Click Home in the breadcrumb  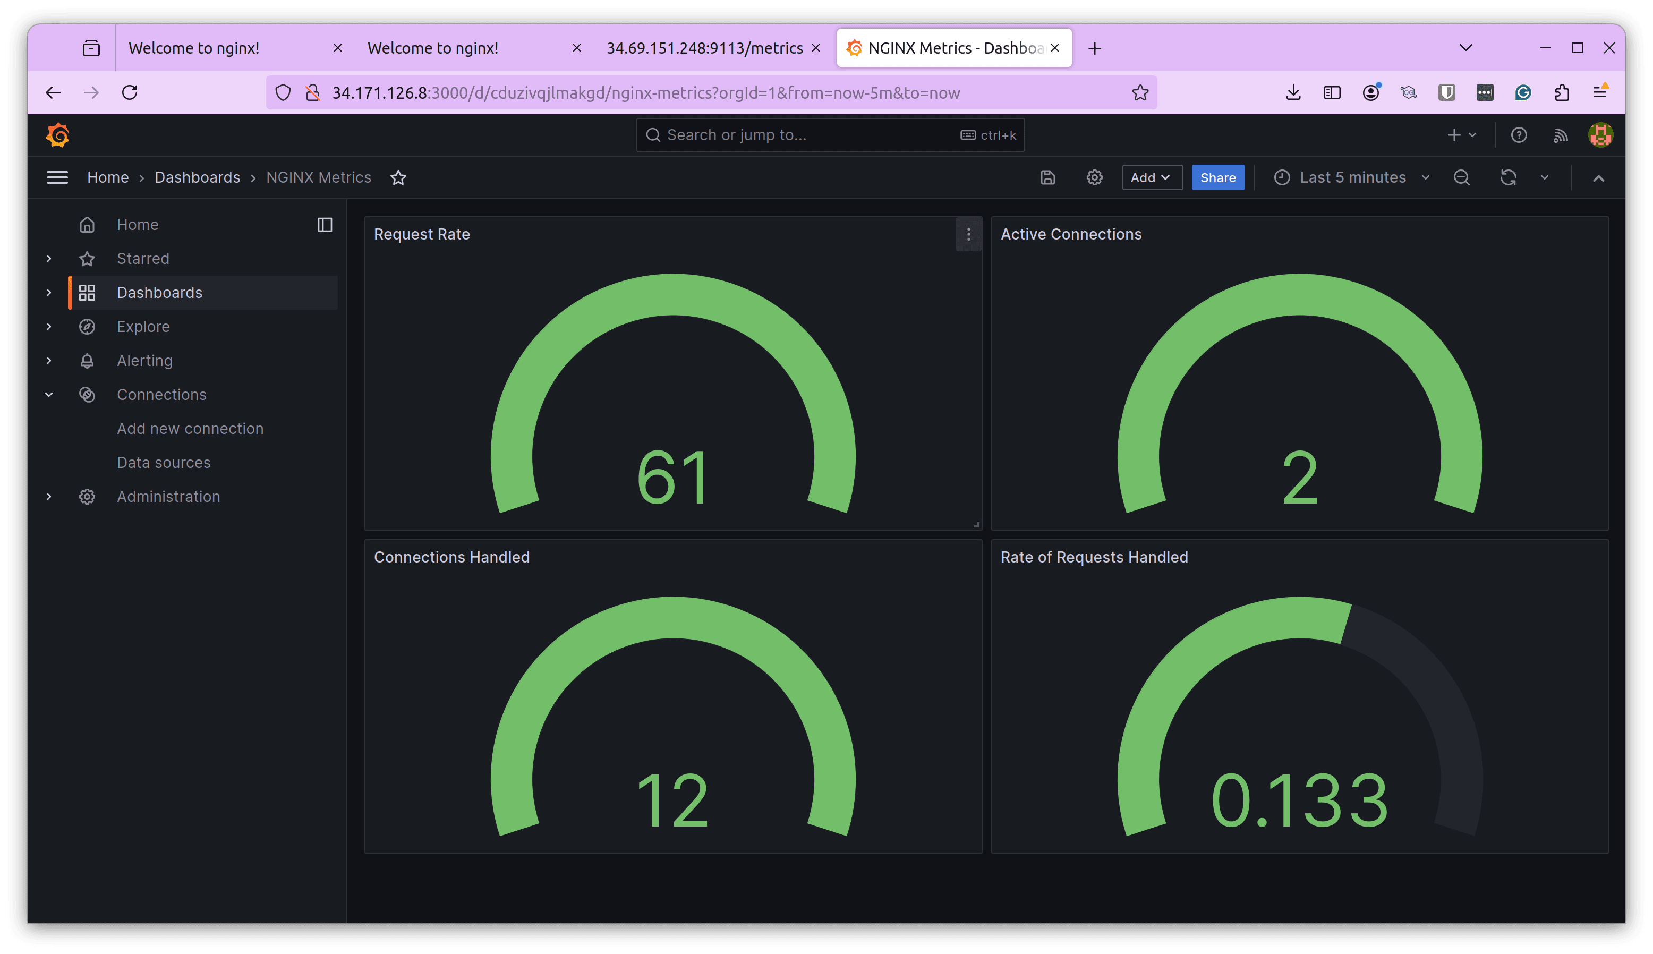(x=108, y=177)
